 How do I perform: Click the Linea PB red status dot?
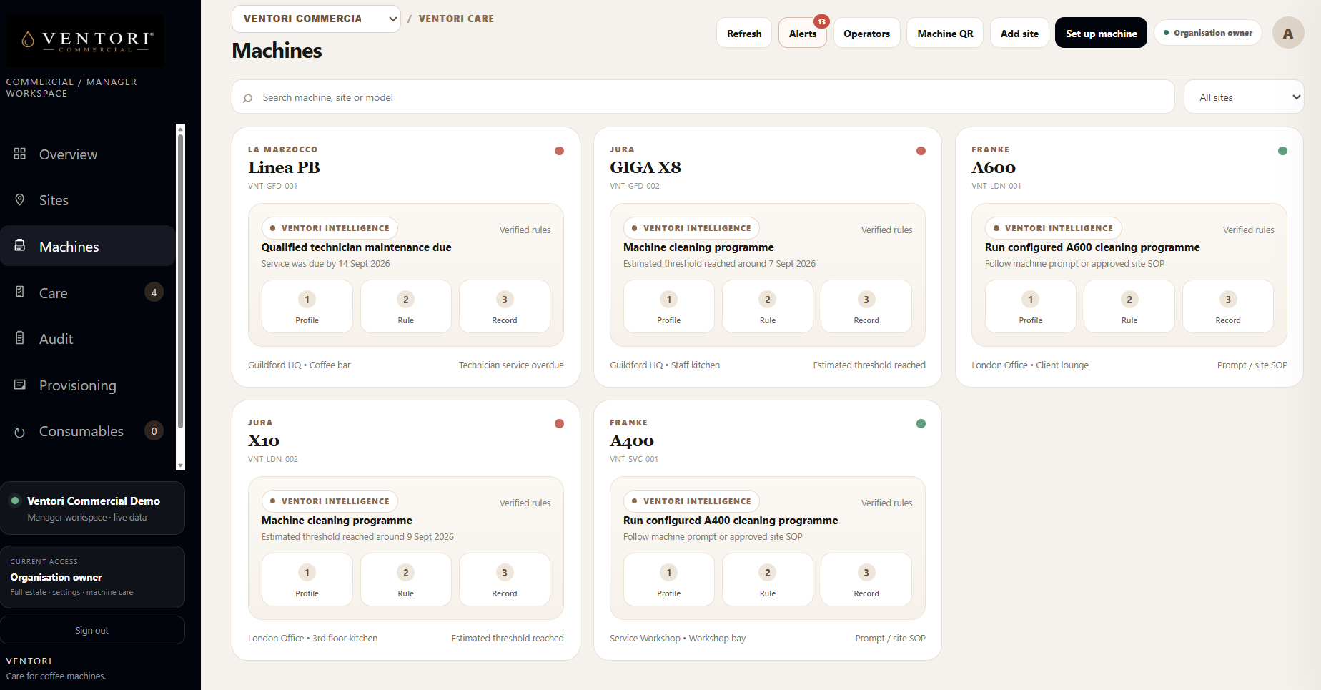559,151
